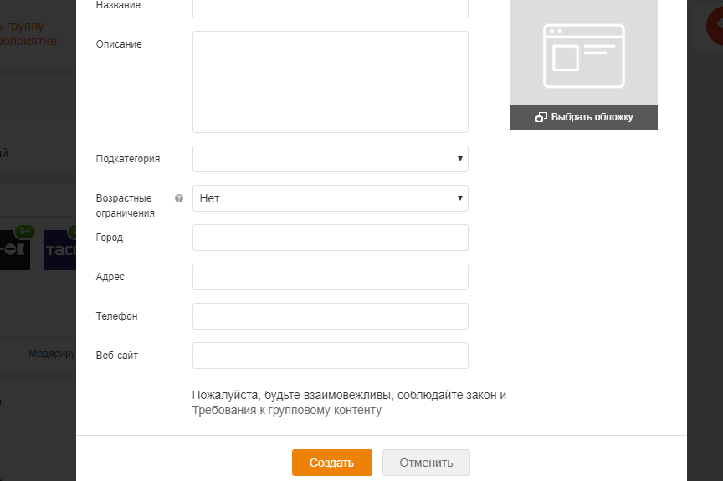Click the dimmed TACC logo behind dialog
Image resolution: width=723 pixels, height=481 pixels.
59,251
